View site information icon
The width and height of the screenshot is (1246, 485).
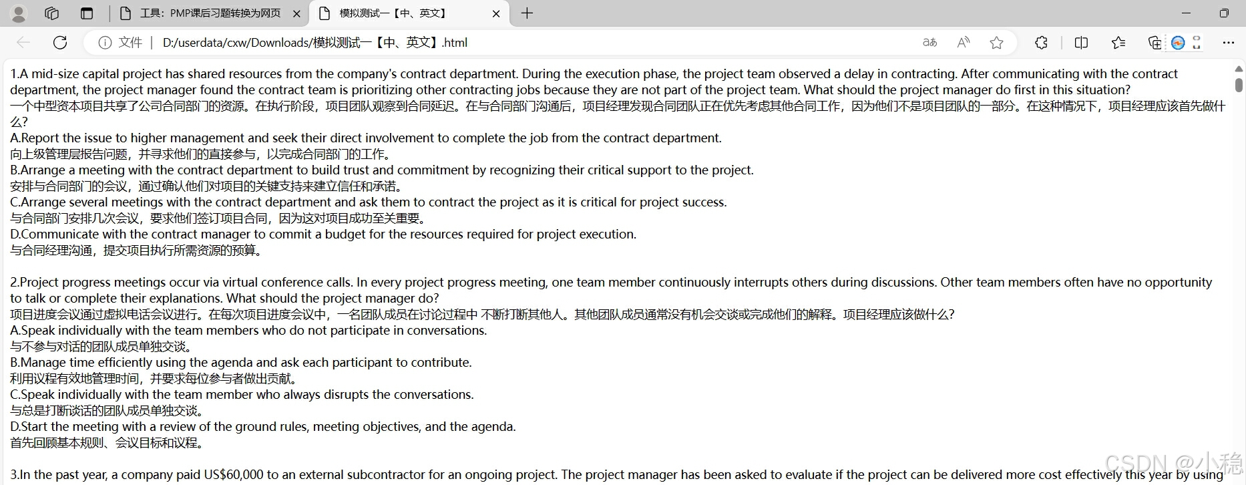(x=105, y=43)
